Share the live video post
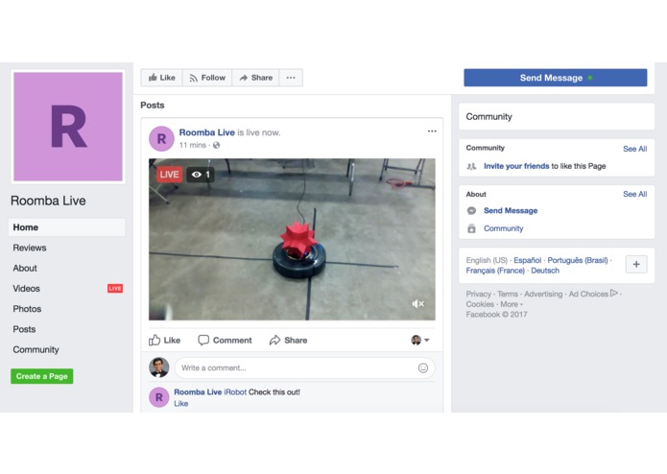 289,340
